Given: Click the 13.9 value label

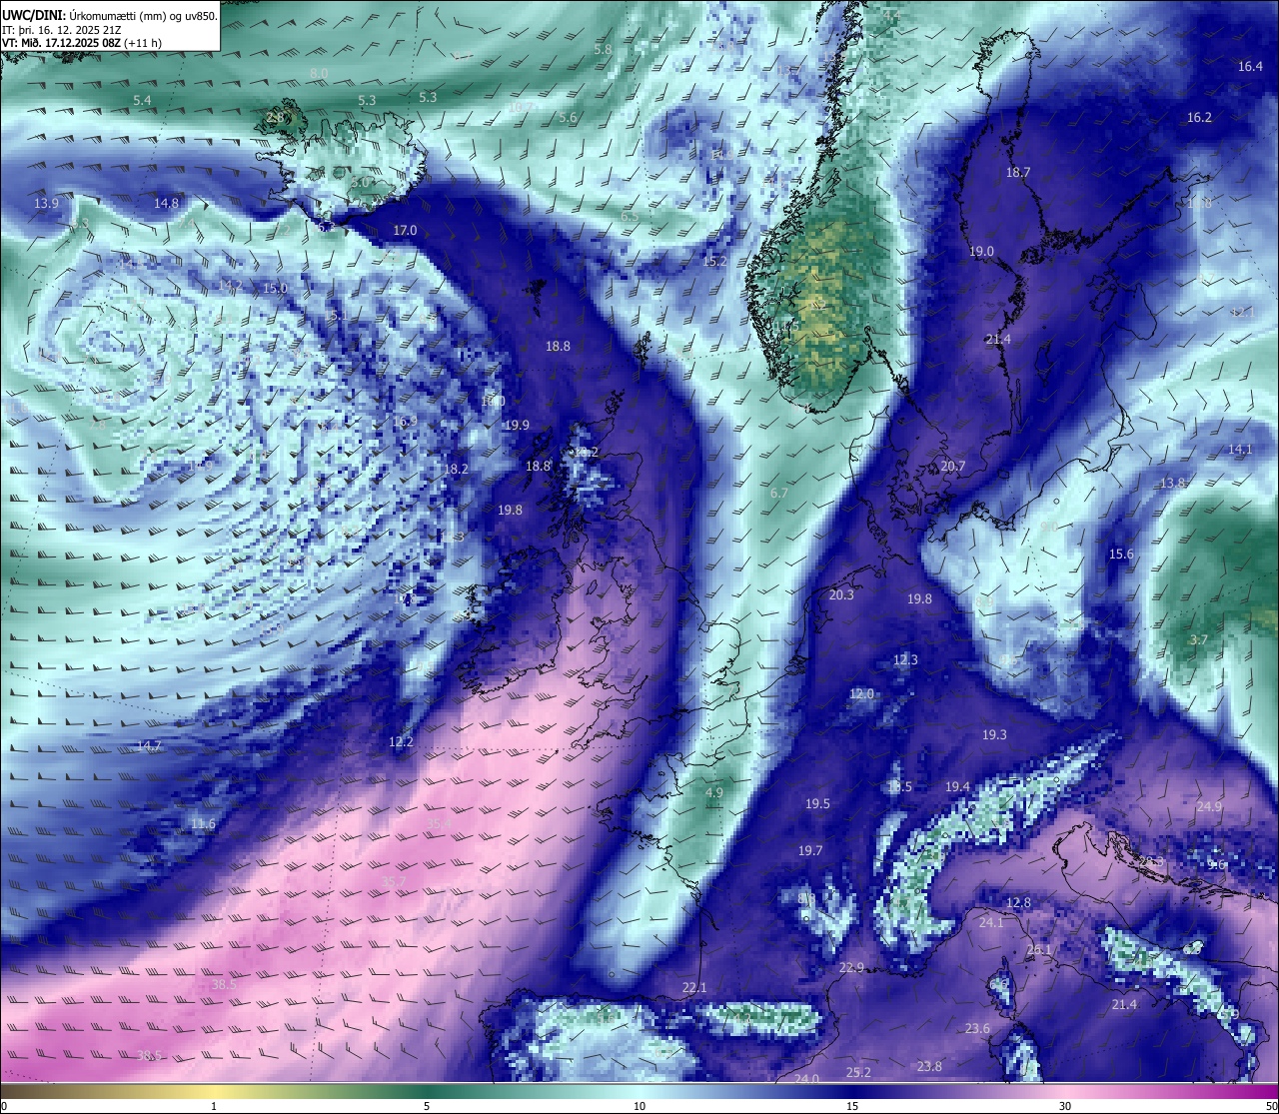Looking at the screenshot, I should (x=46, y=203).
